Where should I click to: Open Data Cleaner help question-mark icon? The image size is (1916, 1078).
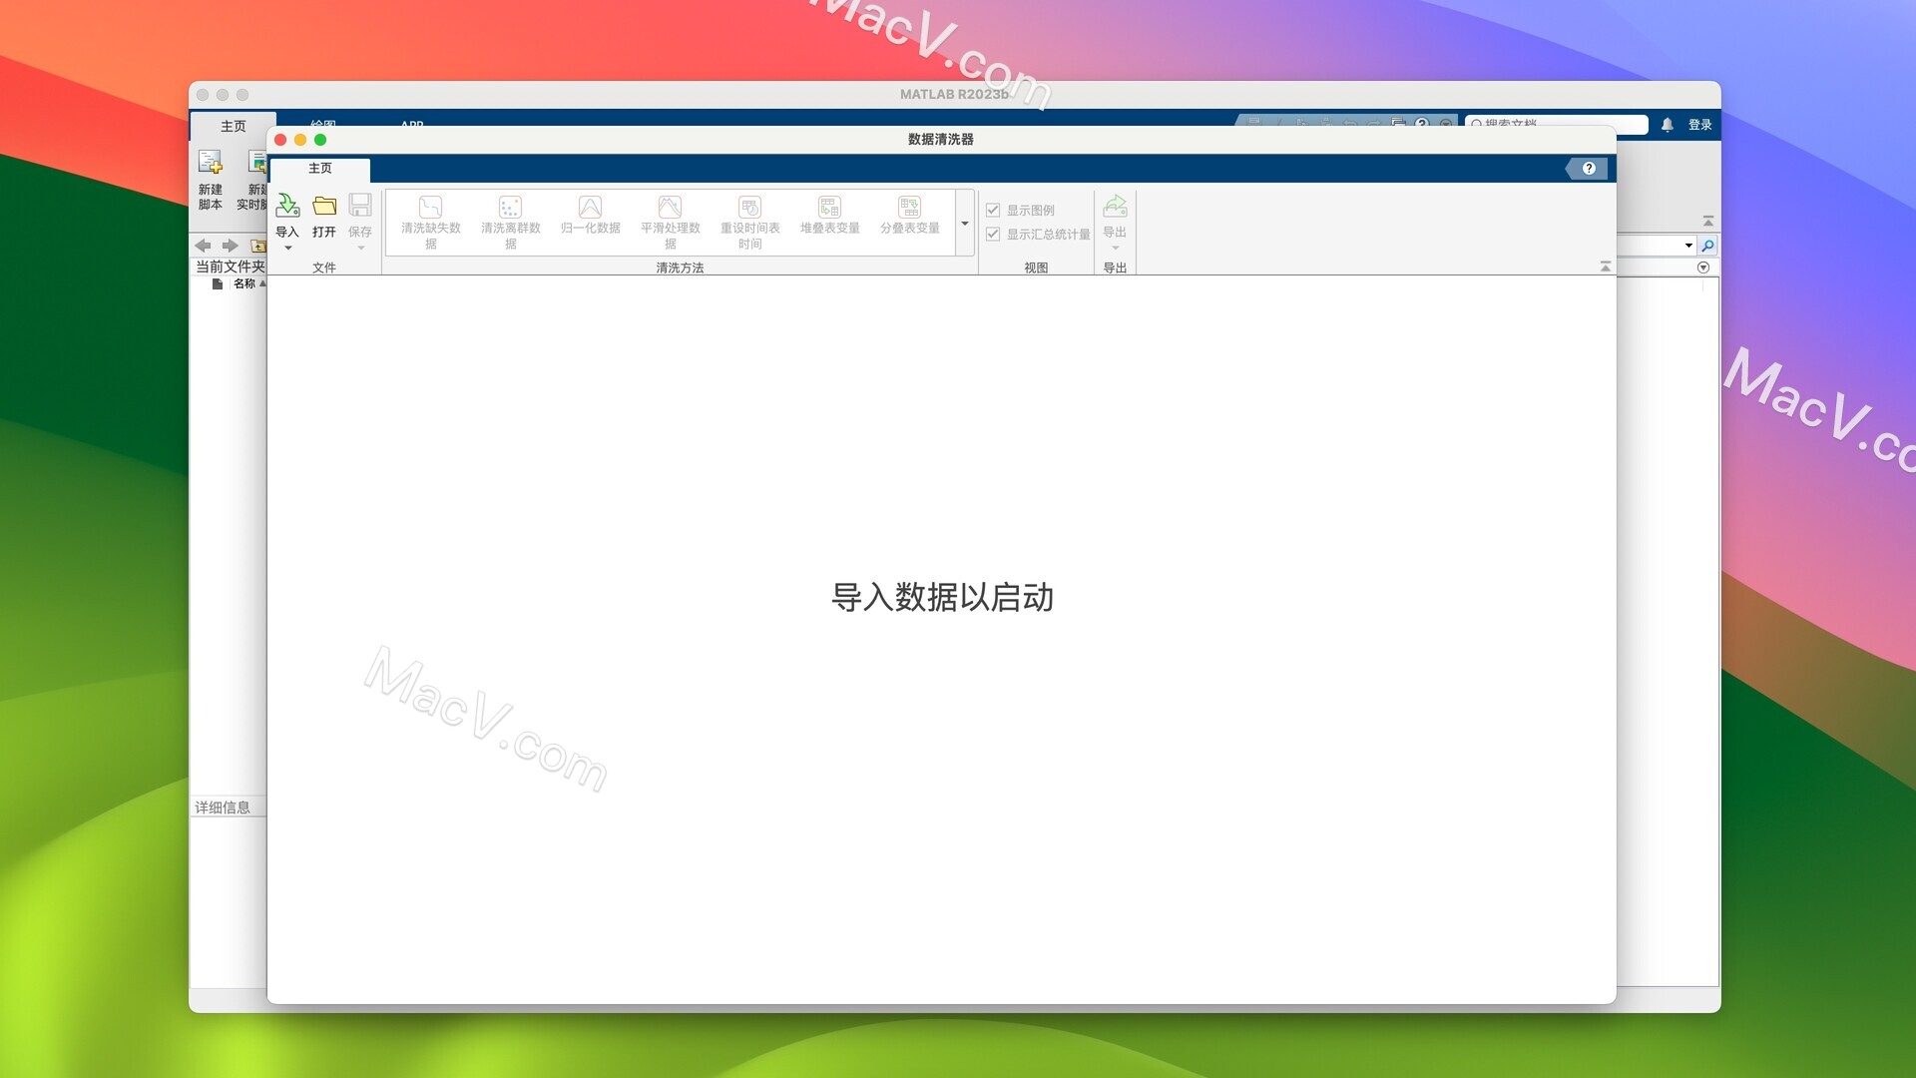click(1589, 169)
